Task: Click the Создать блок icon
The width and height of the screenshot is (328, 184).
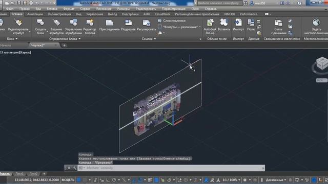Action: (x=40, y=22)
